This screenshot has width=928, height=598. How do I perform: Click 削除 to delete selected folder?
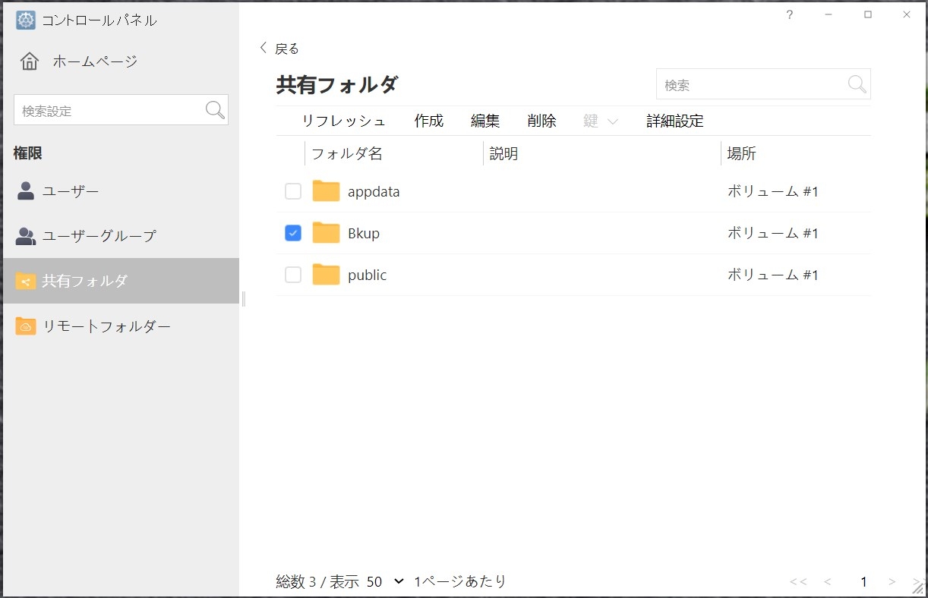click(x=541, y=121)
